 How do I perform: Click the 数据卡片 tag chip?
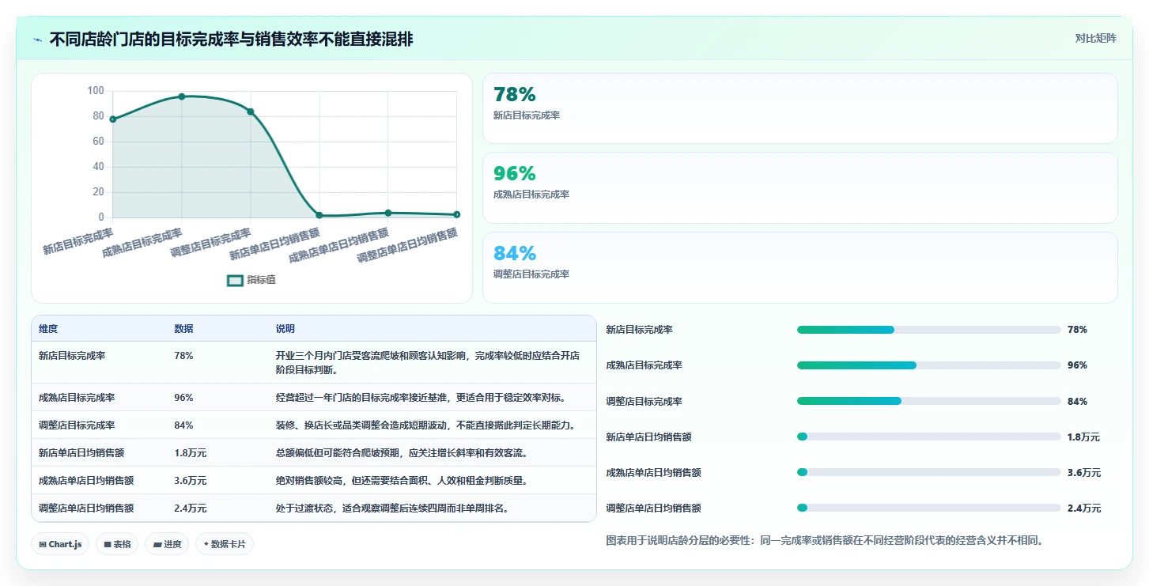point(225,544)
